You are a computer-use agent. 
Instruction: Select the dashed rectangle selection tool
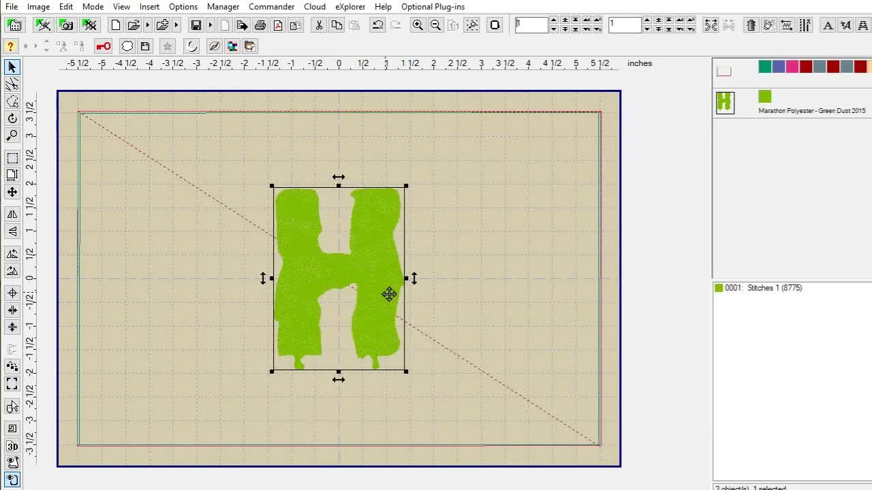(x=12, y=158)
